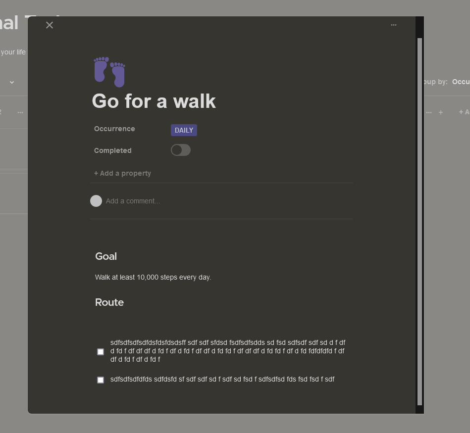Click the plus icon beside right column ellipsis
This screenshot has width=470, height=433.
click(x=441, y=113)
